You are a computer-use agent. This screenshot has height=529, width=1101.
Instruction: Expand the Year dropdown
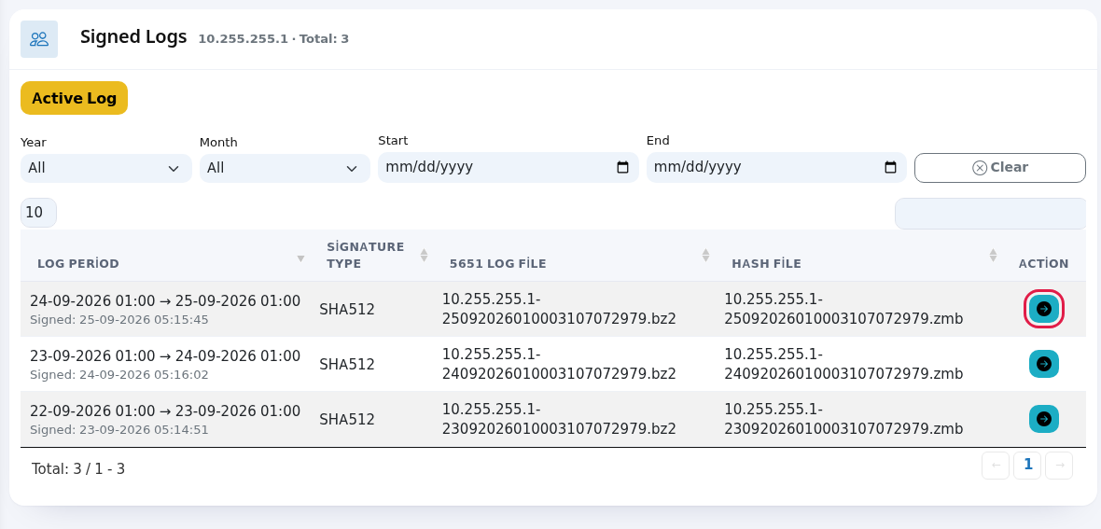[106, 168]
